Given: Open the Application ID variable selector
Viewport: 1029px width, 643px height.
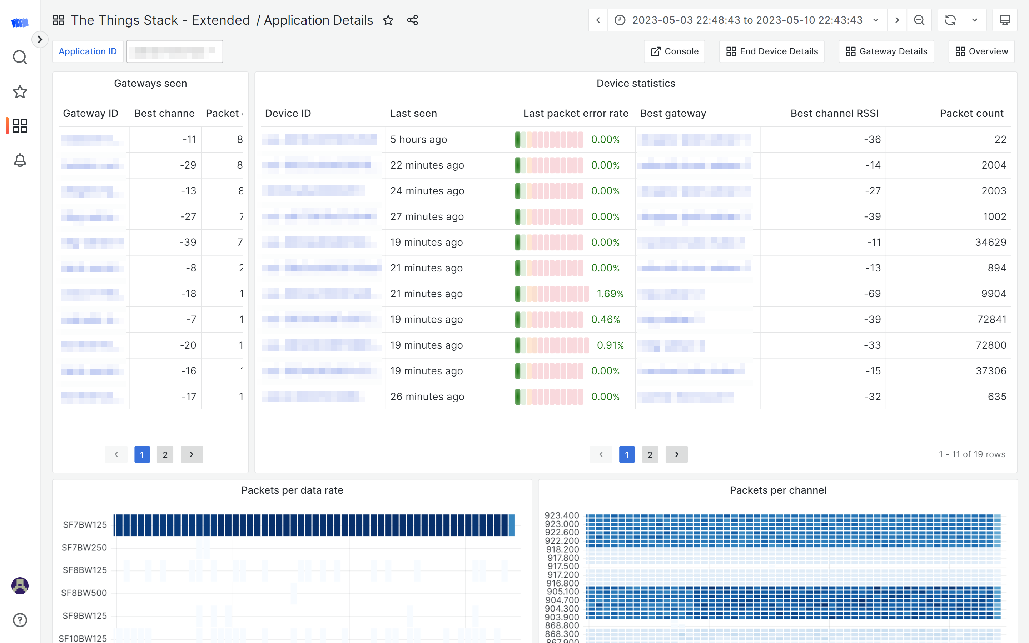Looking at the screenshot, I should (x=174, y=51).
